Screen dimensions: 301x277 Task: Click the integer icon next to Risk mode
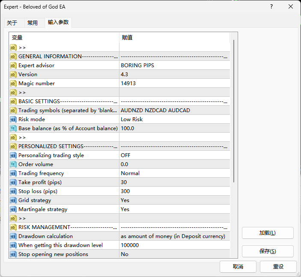coord(13,119)
